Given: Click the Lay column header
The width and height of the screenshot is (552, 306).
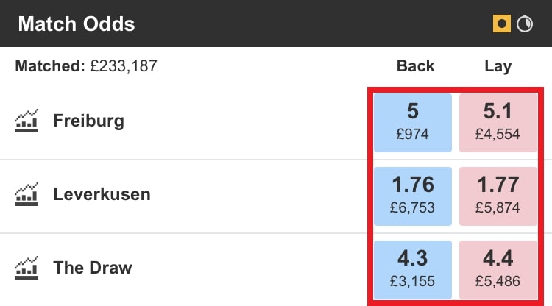Looking at the screenshot, I should pyautogui.click(x=498, y=66).
